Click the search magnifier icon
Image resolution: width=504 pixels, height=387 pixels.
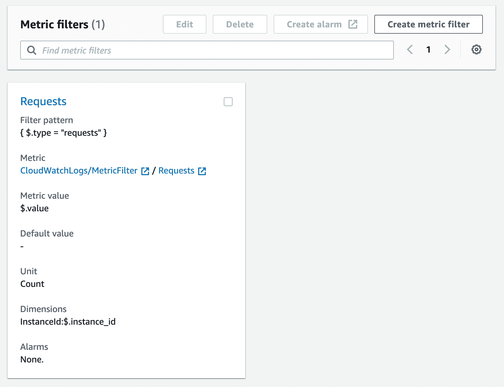point(32,50)
